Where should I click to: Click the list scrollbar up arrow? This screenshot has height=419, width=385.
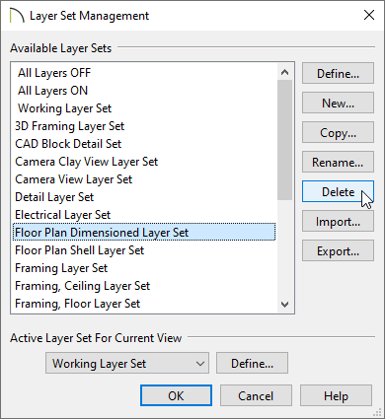click(x=285, y=72)
